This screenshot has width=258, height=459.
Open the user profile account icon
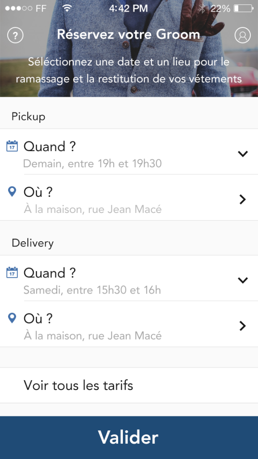tap(242, 35)
